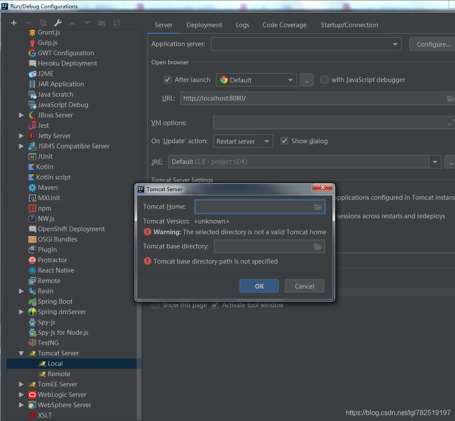The image size is (455, 421).
Task: Switch to the Code Coverage tab
Action: [284, 25]
